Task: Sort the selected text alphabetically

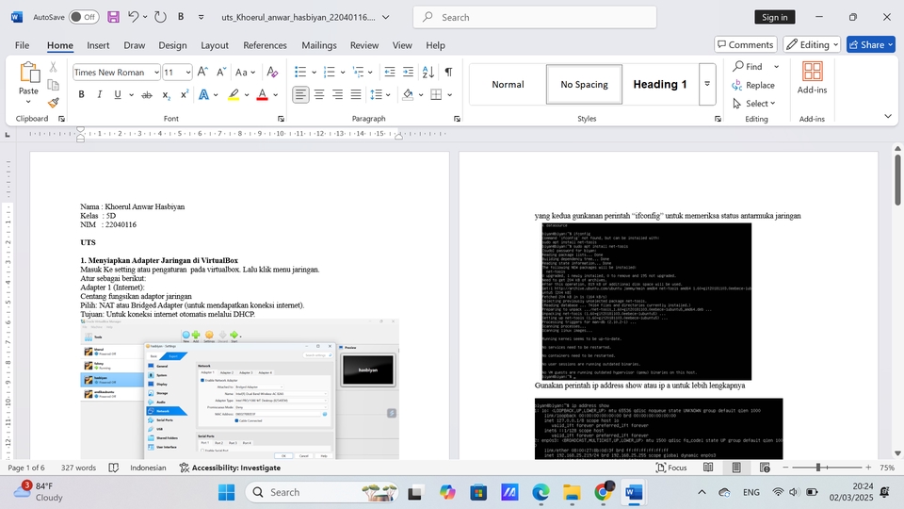Action: [x=428, y=72]
